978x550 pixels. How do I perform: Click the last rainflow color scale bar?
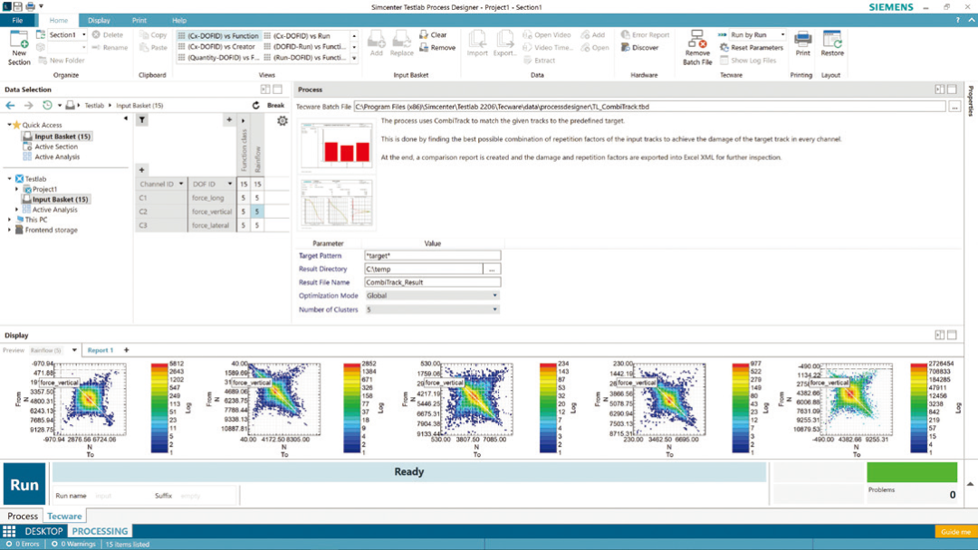(919, 408)
